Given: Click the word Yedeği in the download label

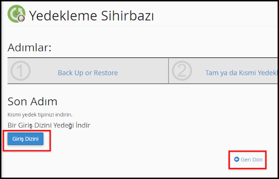Looking at the screenshot, I should (x=64, y=125).
